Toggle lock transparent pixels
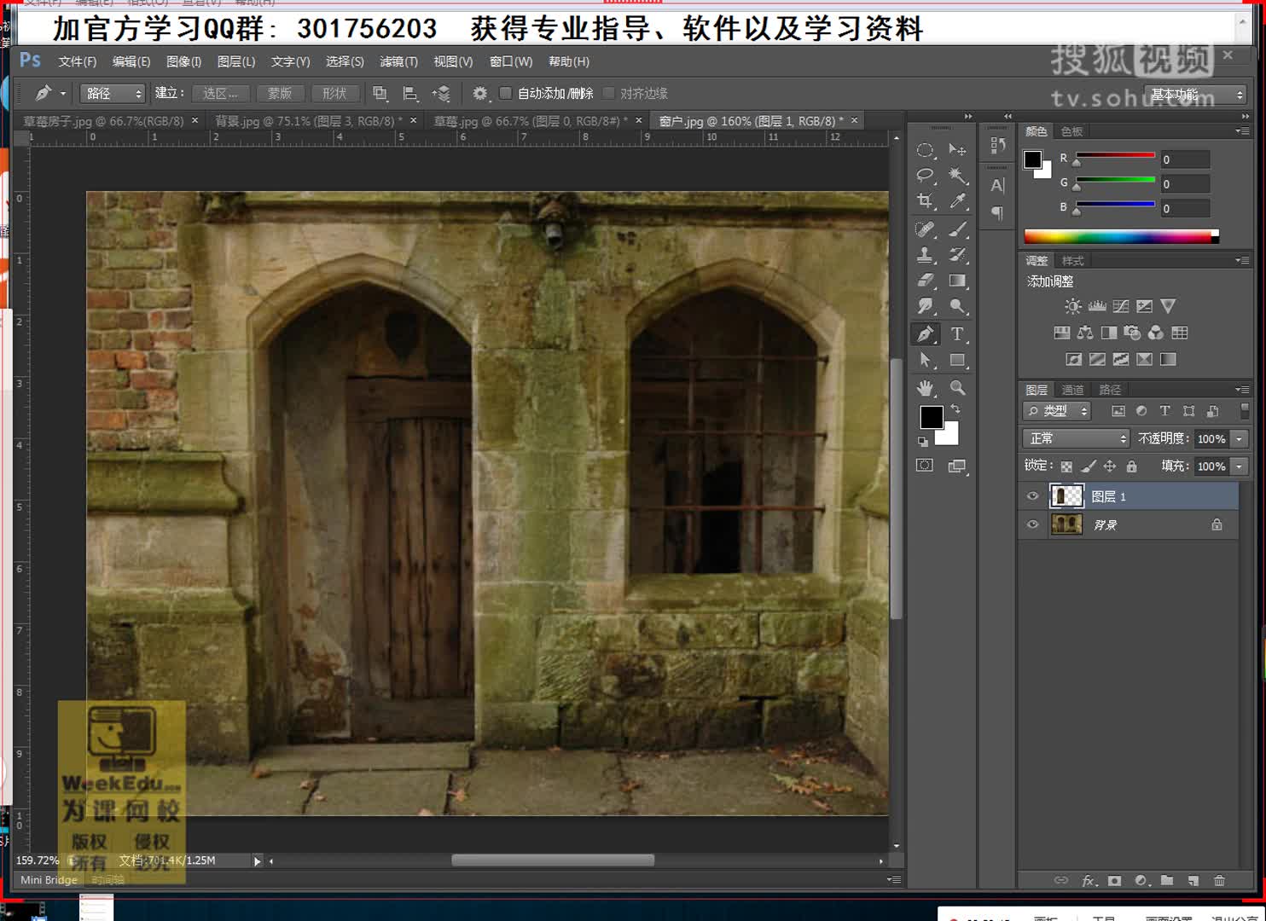This screenshot has height=921, width=1266. click(1066, 466)
